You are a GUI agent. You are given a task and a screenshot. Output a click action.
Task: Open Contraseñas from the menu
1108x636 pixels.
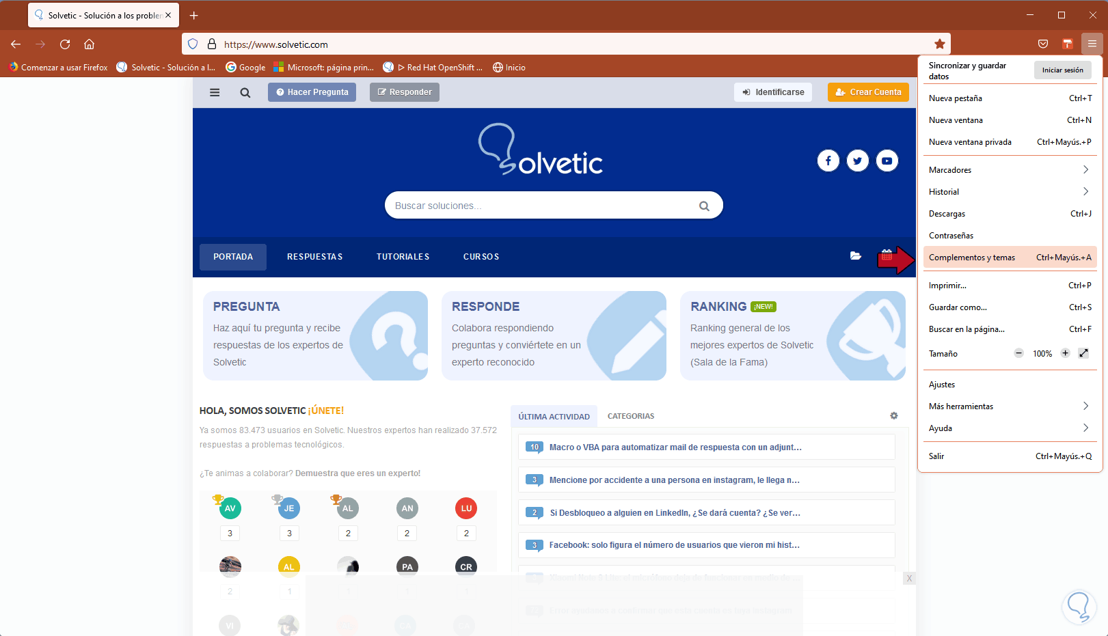(x=1010, y=236)
